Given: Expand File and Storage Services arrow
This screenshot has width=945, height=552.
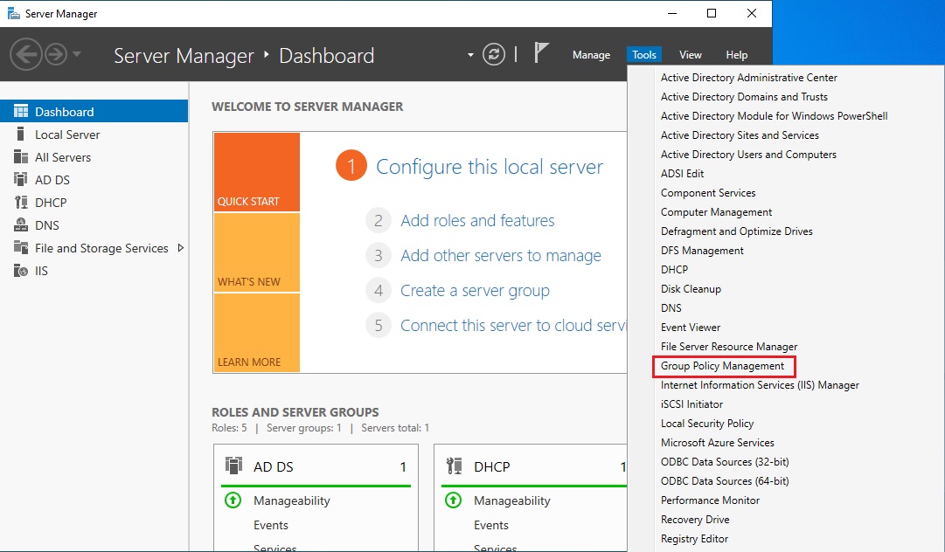Looking at the screenshot, I should [x=181, y=248].
